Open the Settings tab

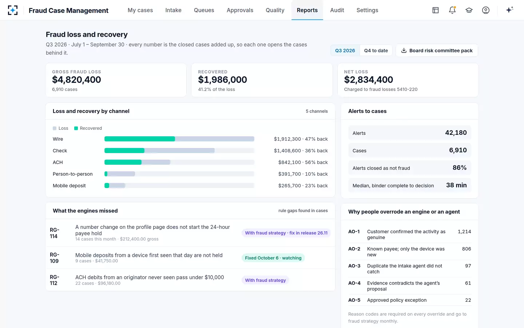click(x=367, y=10)
